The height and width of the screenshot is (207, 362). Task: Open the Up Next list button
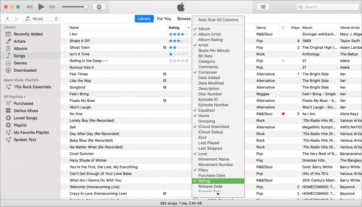[x=263, y=7]
